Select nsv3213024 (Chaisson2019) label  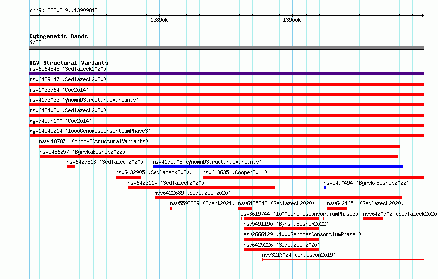299,255
